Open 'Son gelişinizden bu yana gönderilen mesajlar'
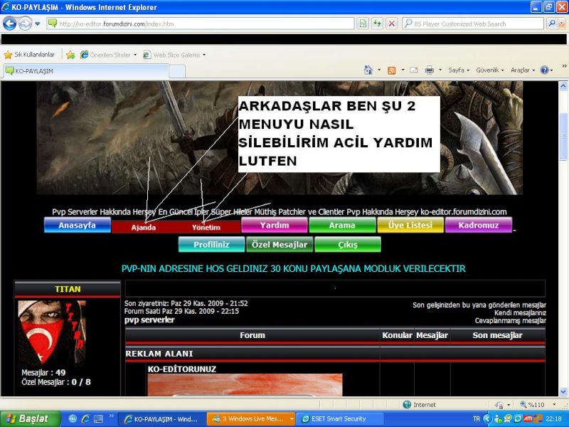The image size is (569, 427). tap(479, 305)
